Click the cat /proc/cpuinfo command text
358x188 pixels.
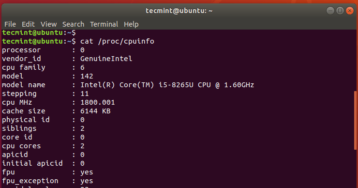click(x=117, y=41)
